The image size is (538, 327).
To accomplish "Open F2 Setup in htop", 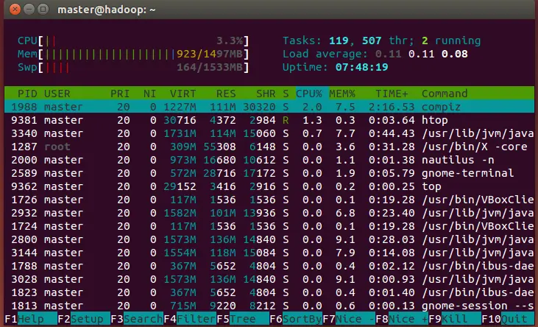I will tap(84, 319).
